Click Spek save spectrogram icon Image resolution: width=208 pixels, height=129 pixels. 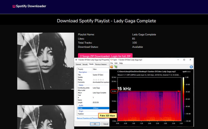pos(116,67)
